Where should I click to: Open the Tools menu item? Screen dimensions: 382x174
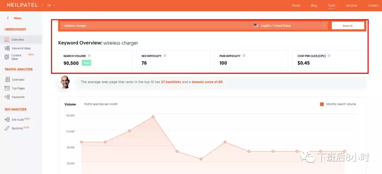(331, 5)
